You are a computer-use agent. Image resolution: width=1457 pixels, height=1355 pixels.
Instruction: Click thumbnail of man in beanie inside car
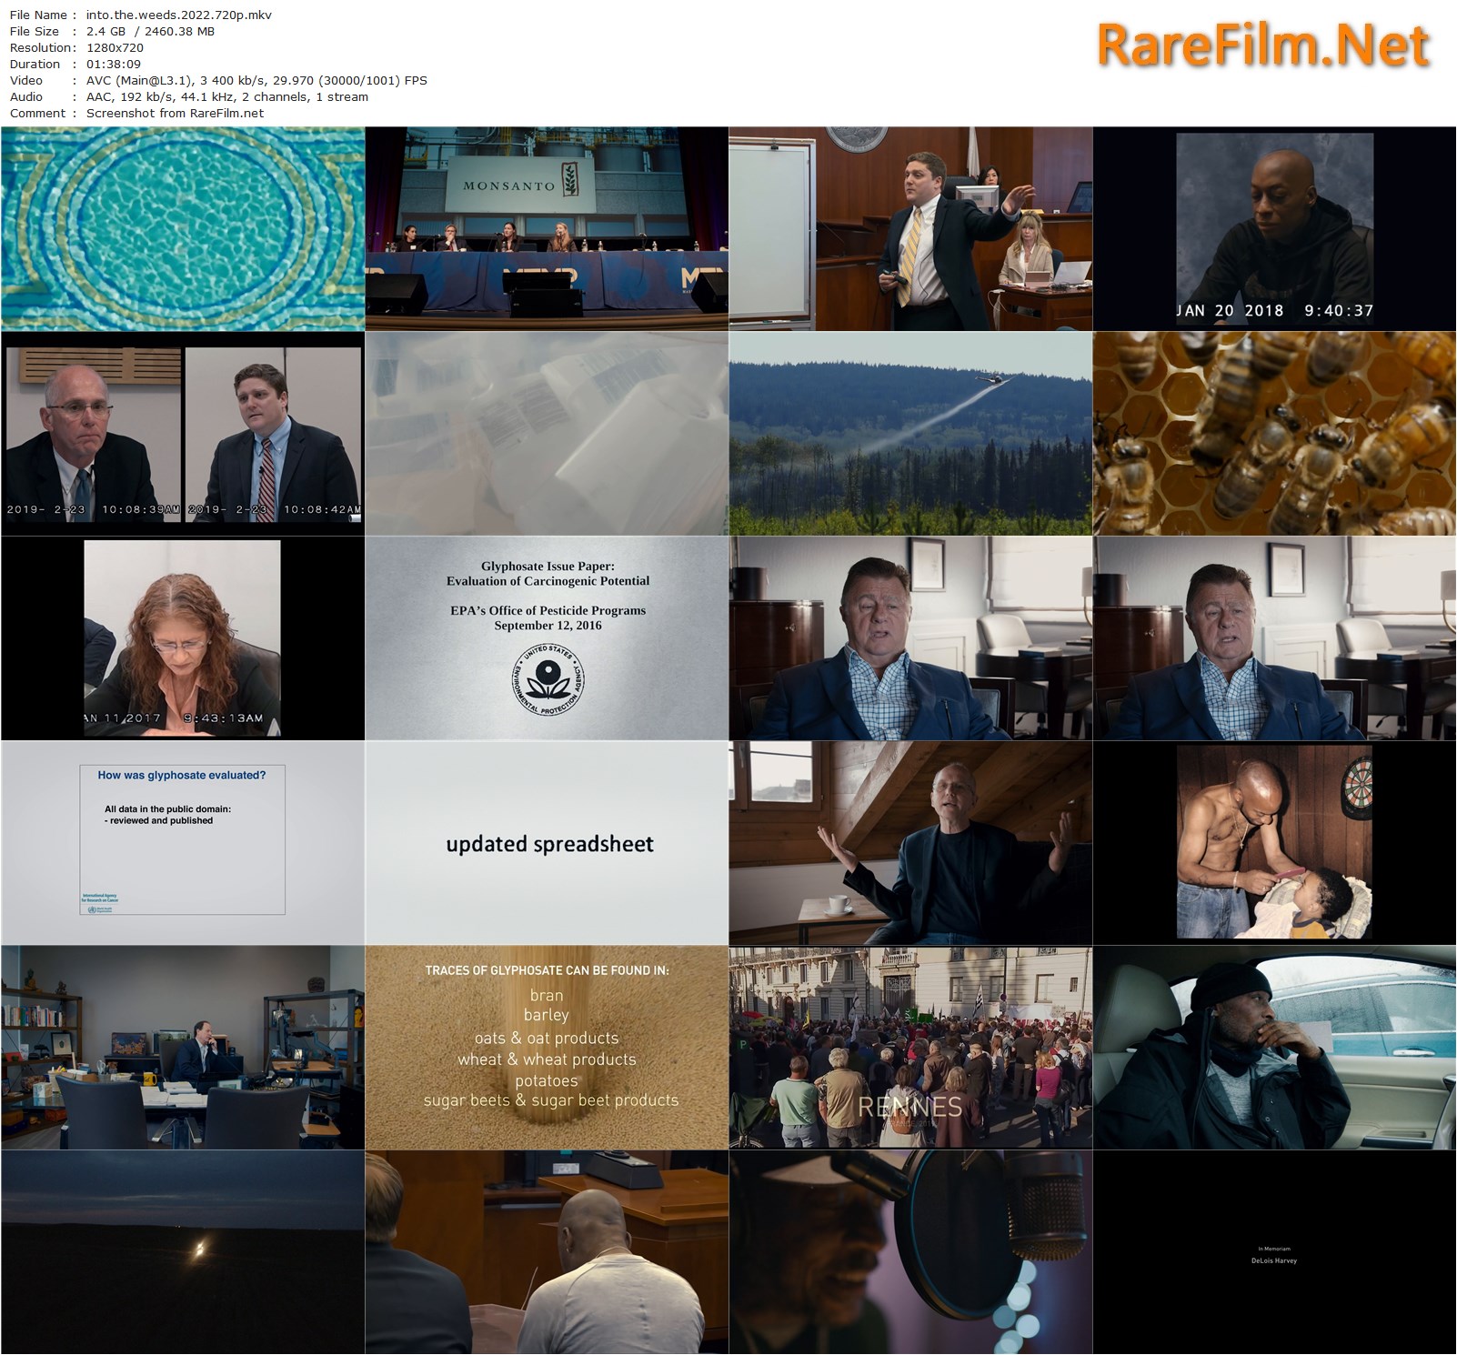click(1274, 1047)
